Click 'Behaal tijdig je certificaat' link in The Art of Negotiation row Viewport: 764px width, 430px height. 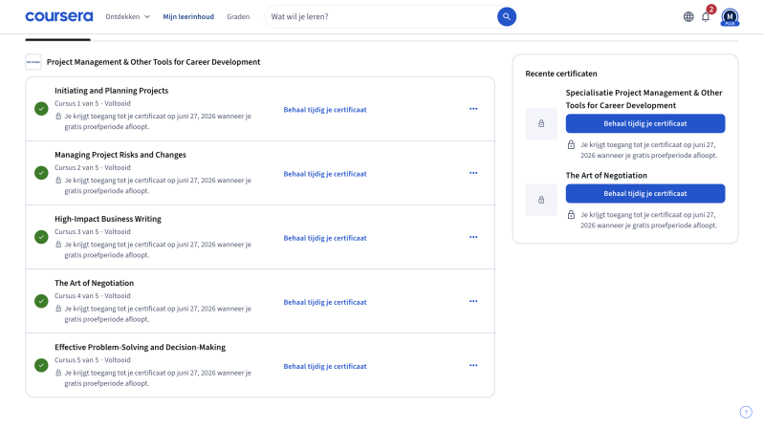click(x=325, y=302)
